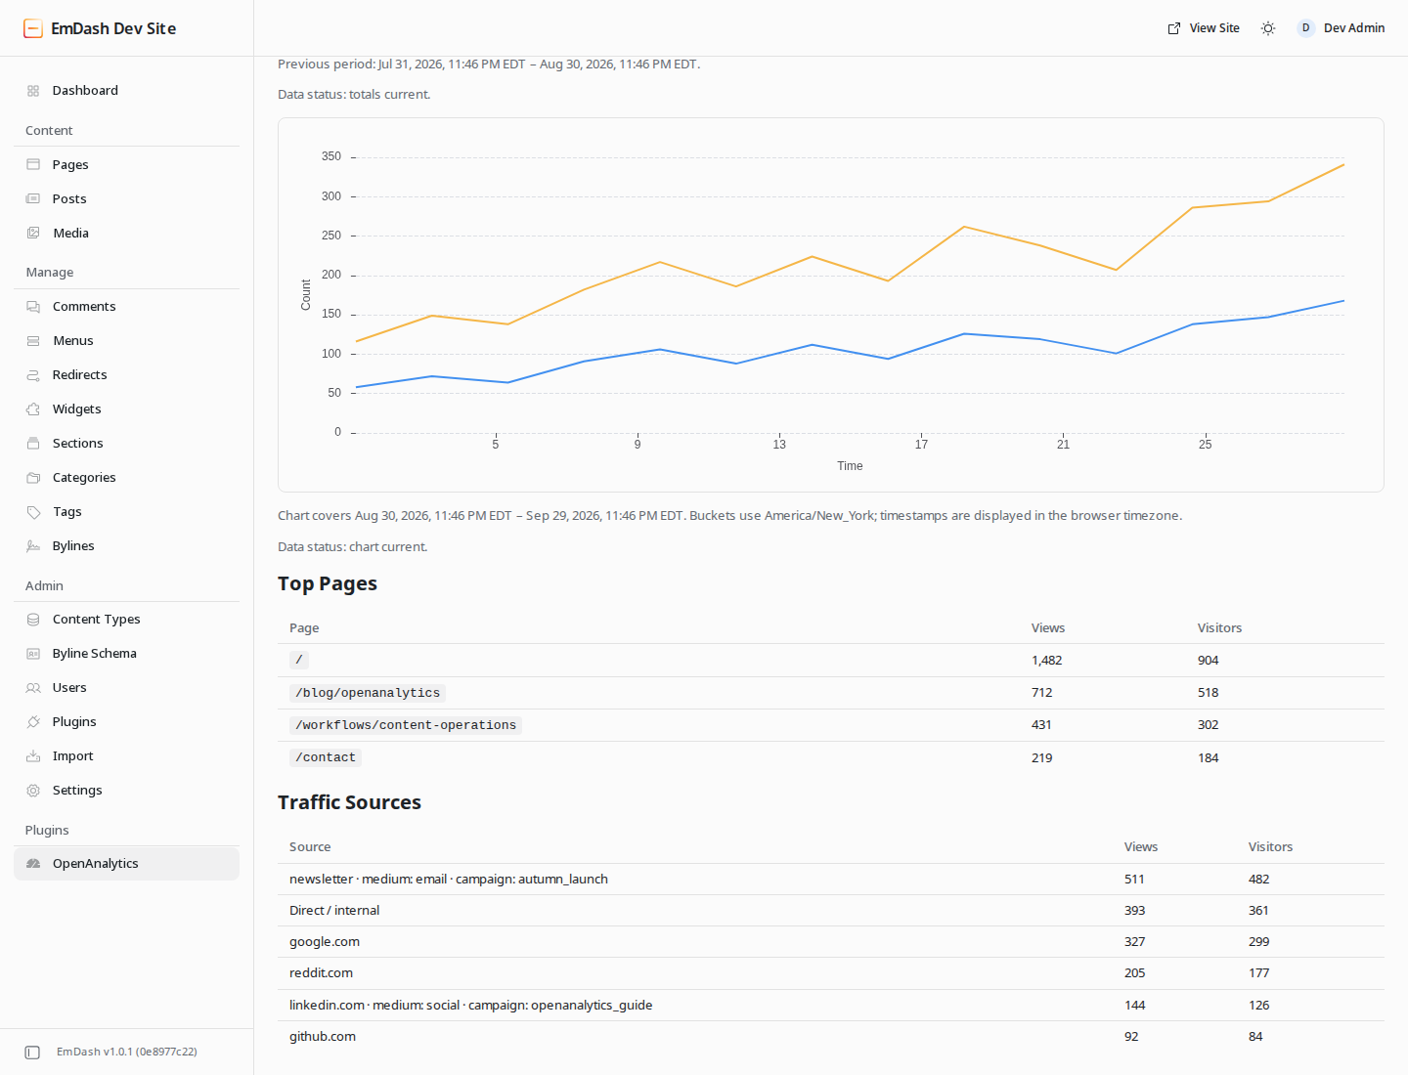The image size is (1408, 1075).
Task: Click the Plugins icon in sidebar
Action: coord(33,722)
